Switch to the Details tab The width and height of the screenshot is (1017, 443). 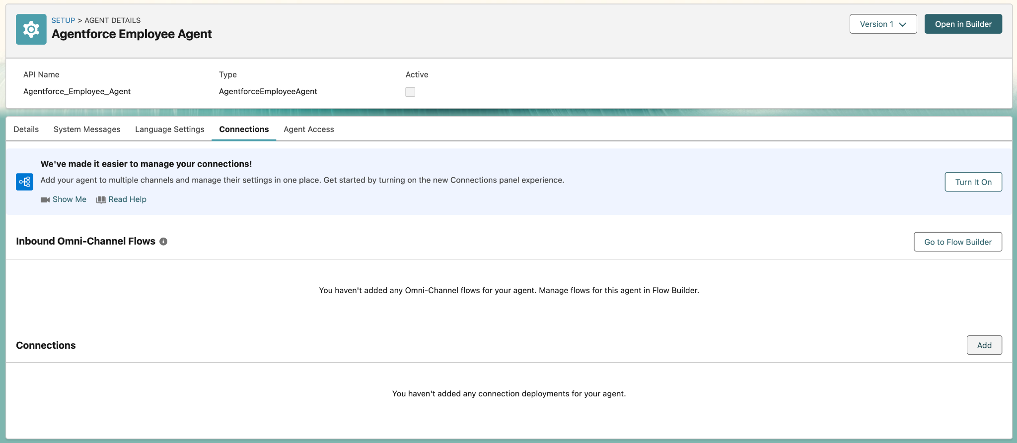click(x=26, y=129)
